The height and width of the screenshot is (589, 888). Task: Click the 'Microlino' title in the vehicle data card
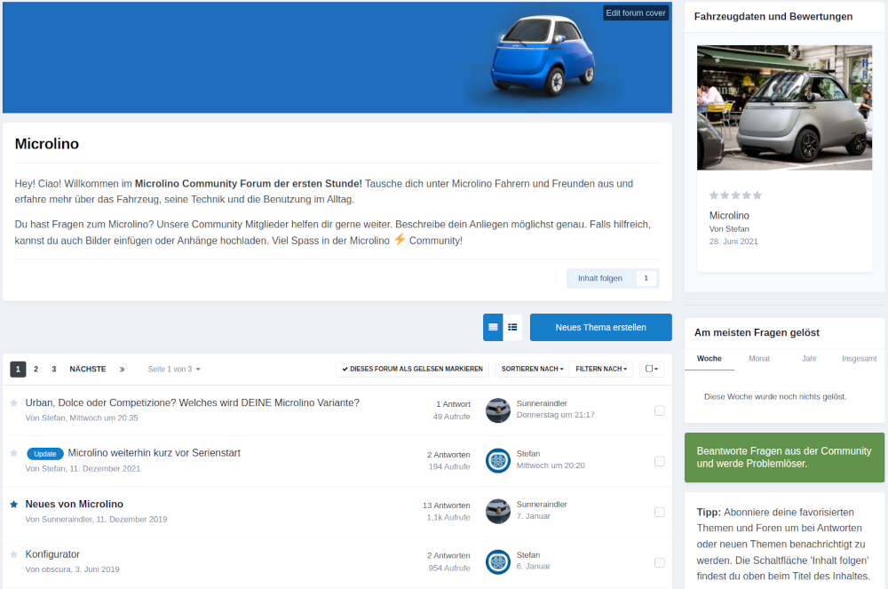coord(729,216)
